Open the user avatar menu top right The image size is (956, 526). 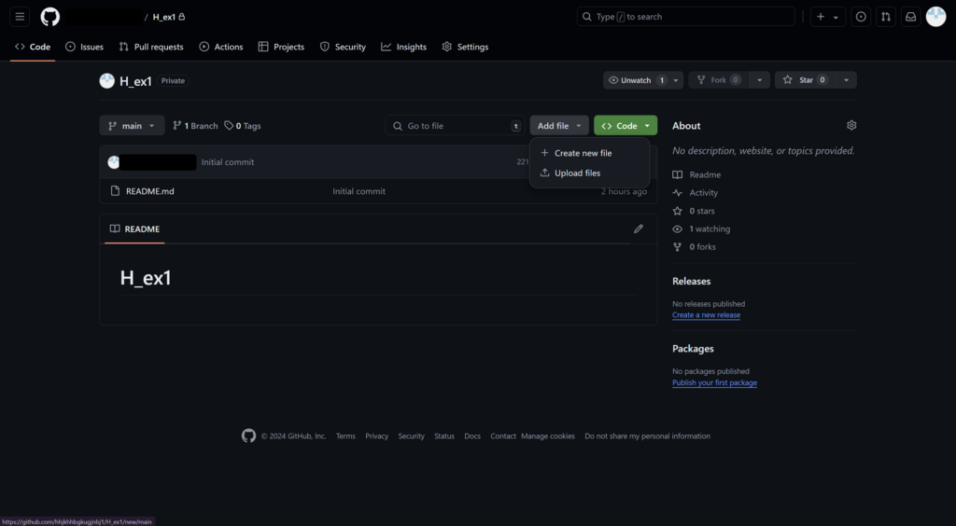click(x=935, y=17)
